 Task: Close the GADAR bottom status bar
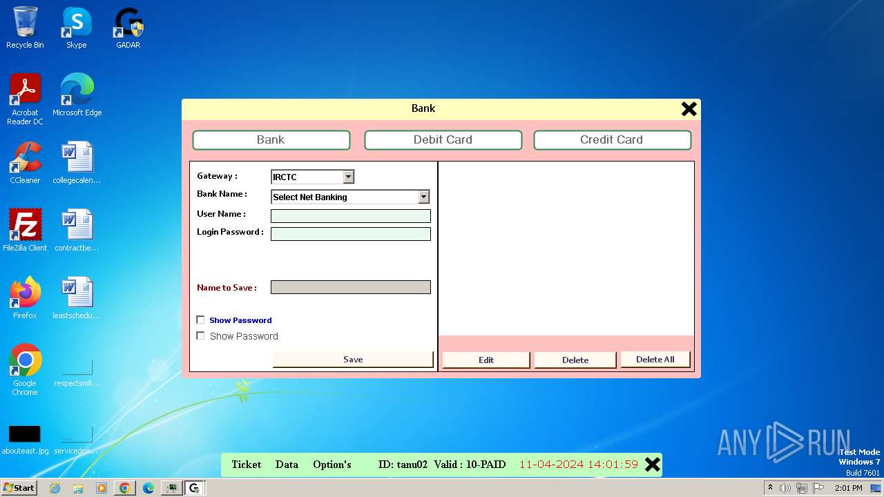click(653, 465)
